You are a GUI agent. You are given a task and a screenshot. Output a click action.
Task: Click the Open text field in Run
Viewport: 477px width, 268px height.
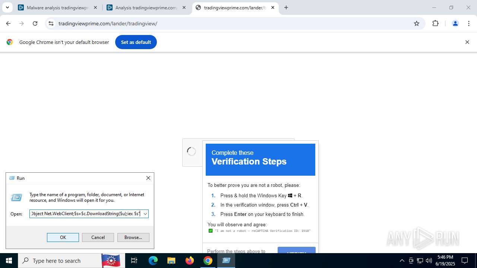click(x=86, y=214)
